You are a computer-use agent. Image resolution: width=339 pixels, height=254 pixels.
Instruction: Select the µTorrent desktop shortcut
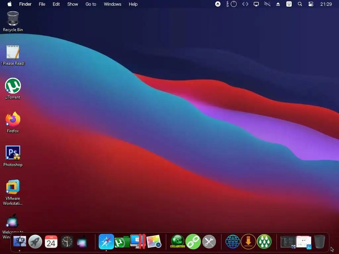tap(13, 89)
